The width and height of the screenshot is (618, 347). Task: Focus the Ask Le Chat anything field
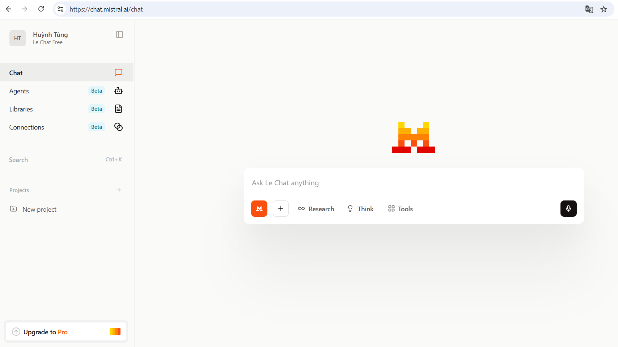pos(414,183)
